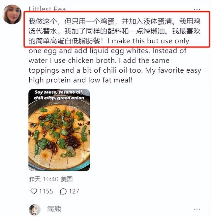
Task: Click the line "high protein and low fat meal!"
Action: coord(80,80)
